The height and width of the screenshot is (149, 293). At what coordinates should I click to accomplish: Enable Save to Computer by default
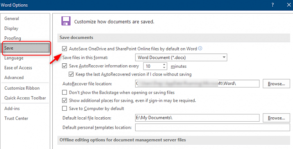pyautogui.click(x=64, y=108)
